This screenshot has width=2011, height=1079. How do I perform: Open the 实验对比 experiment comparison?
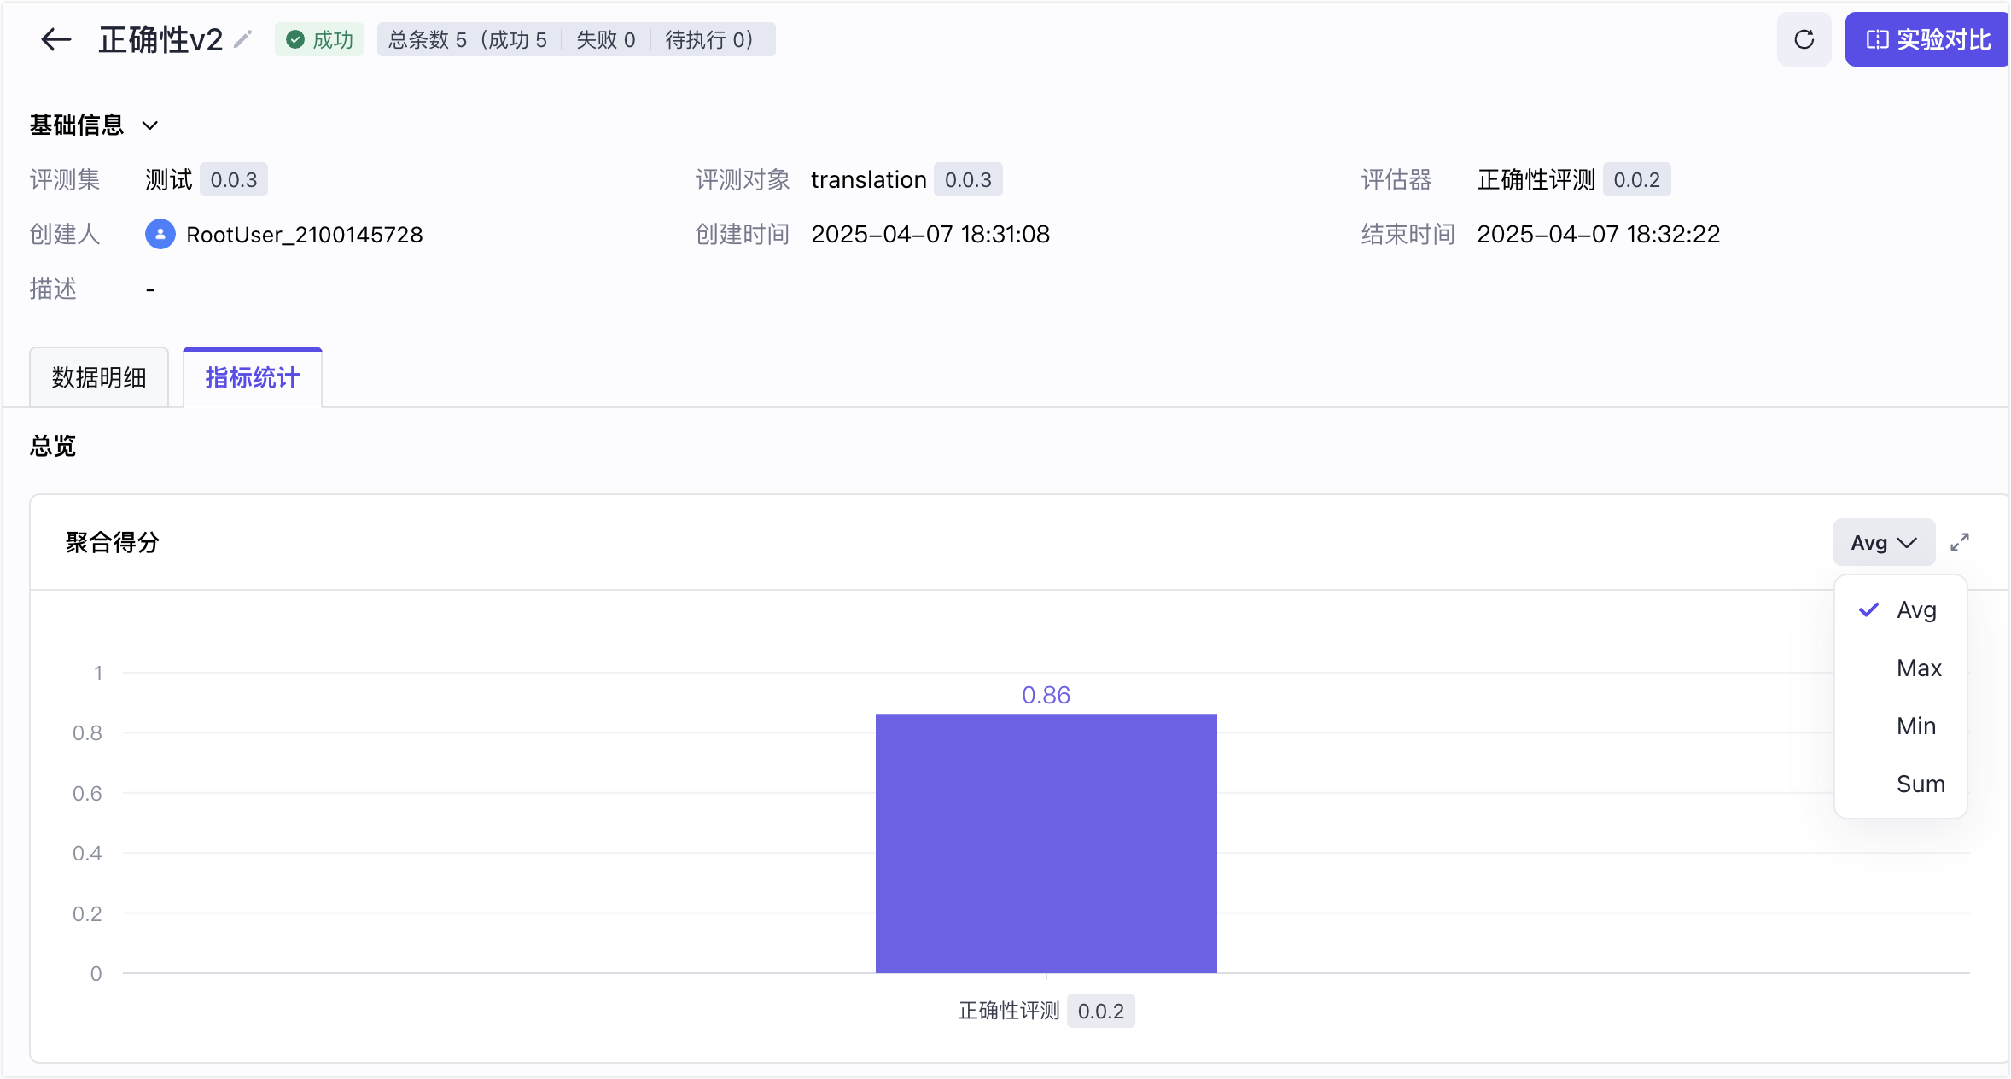[x=1927, y=39]
